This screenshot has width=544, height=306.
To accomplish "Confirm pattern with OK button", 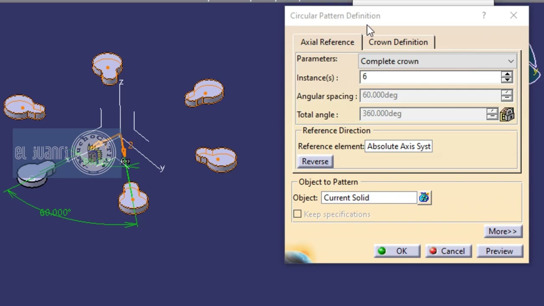I will 397,251.
